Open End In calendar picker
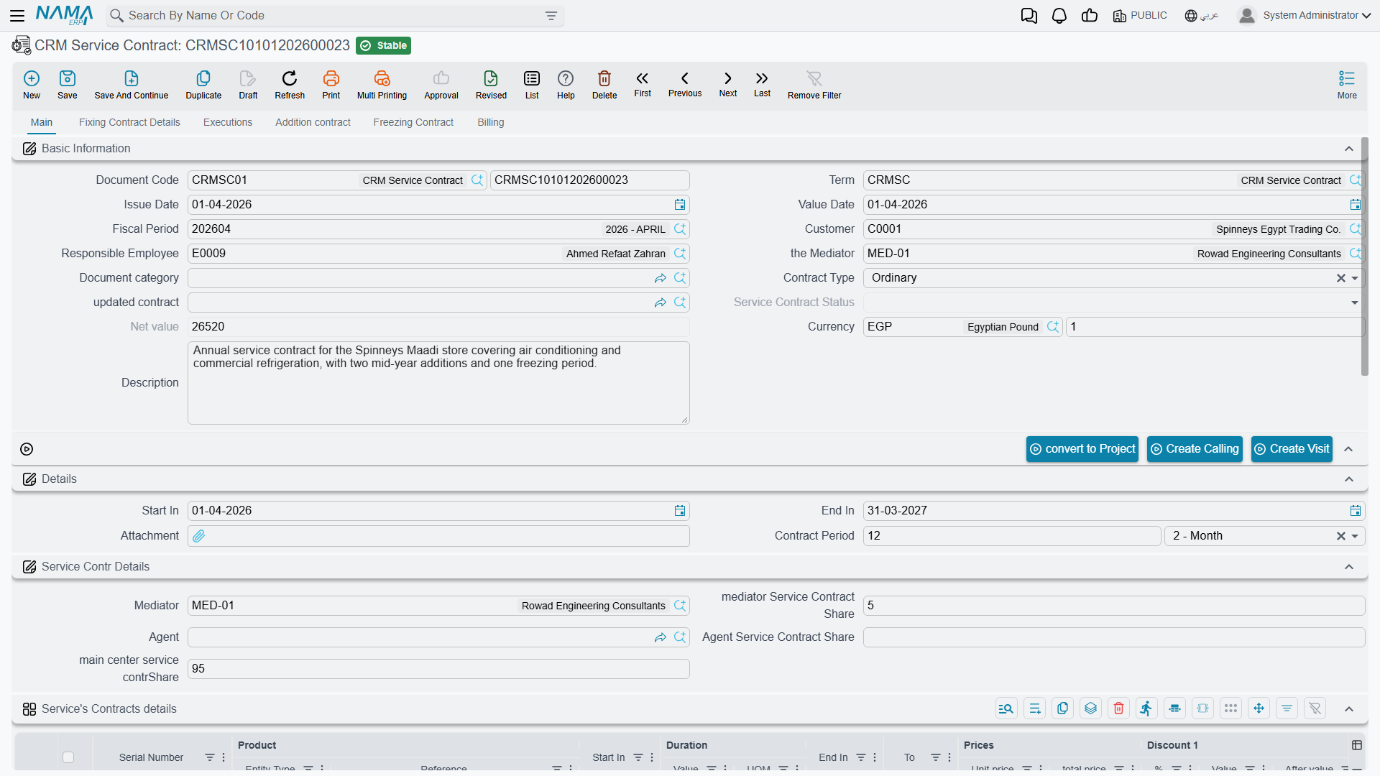 [x=1356, y=511]
